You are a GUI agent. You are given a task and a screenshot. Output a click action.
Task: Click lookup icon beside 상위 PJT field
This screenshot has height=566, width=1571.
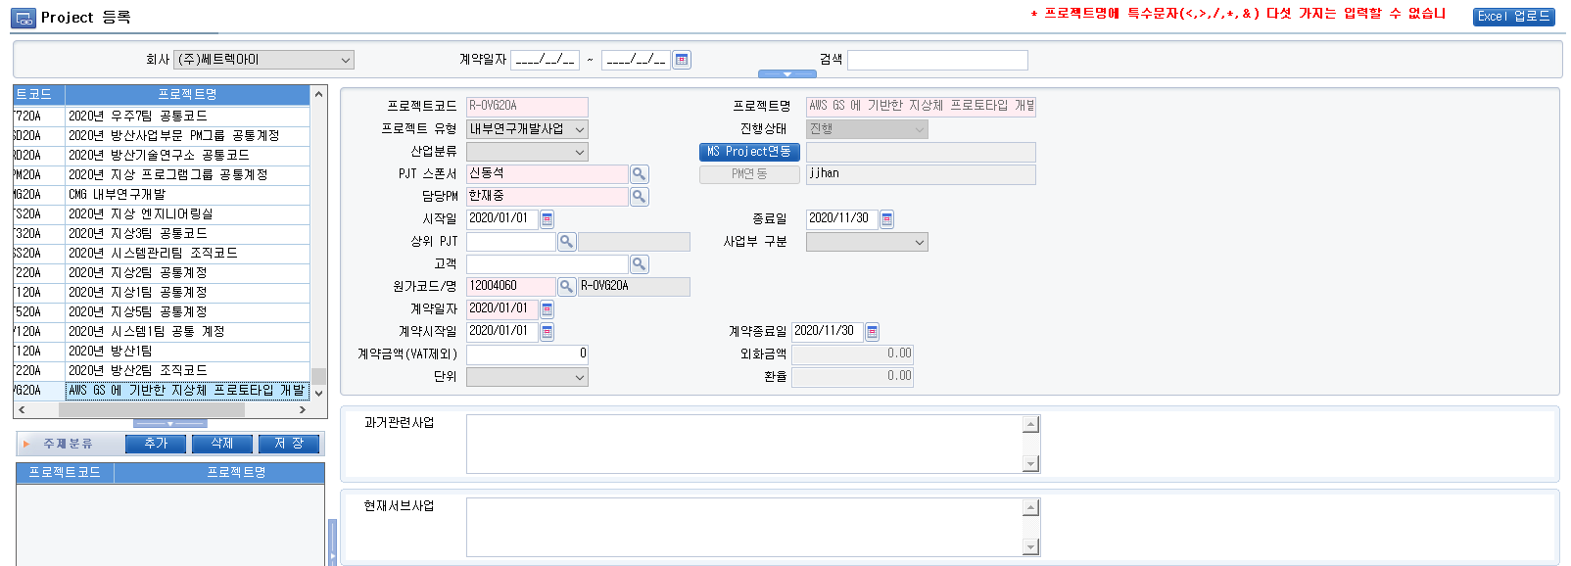[x=566, y=242]
